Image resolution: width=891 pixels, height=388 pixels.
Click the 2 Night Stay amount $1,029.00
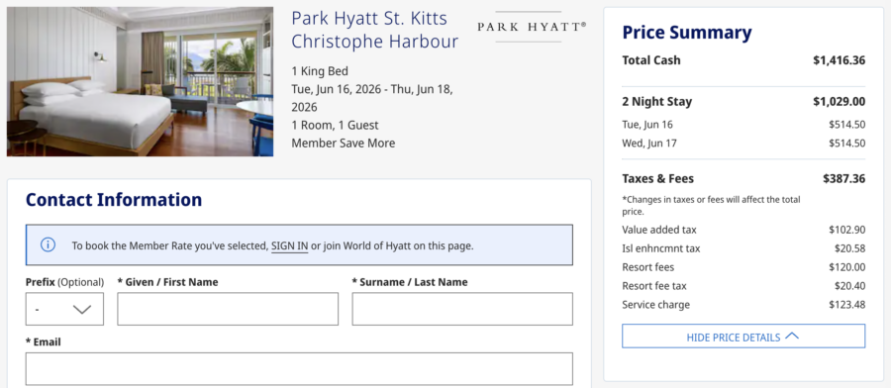tap(840, 102)
